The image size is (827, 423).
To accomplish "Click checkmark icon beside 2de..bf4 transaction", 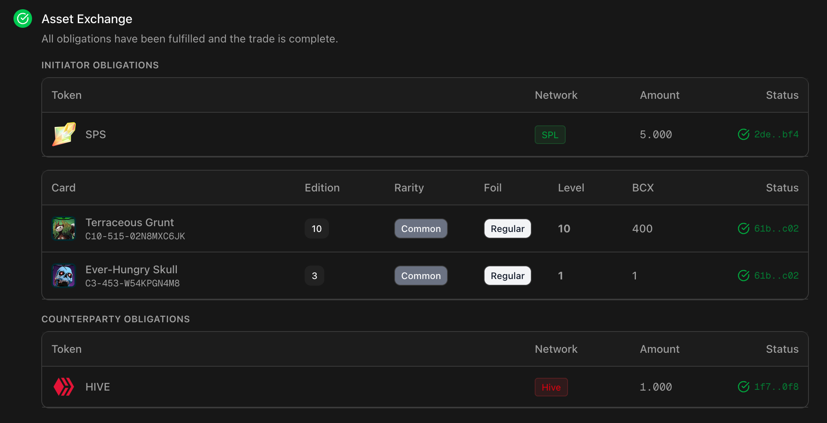I will pos(743,134).
